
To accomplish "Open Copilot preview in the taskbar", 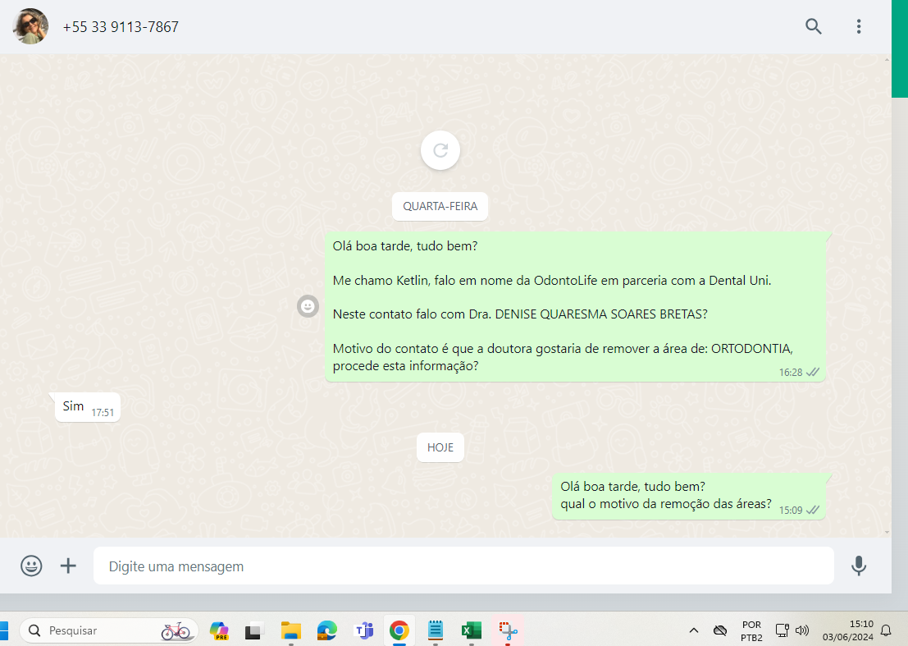I will pyautogui.click(x=219, y=630).
